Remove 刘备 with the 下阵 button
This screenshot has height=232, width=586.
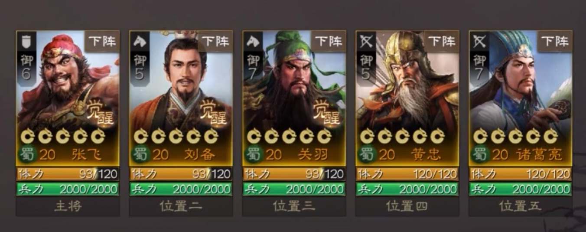pos(215,41)
